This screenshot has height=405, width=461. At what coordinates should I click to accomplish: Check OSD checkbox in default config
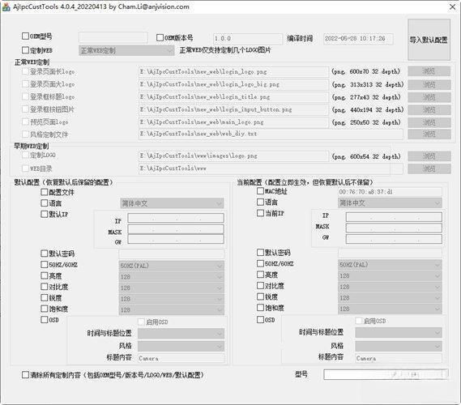pos(44,319)
